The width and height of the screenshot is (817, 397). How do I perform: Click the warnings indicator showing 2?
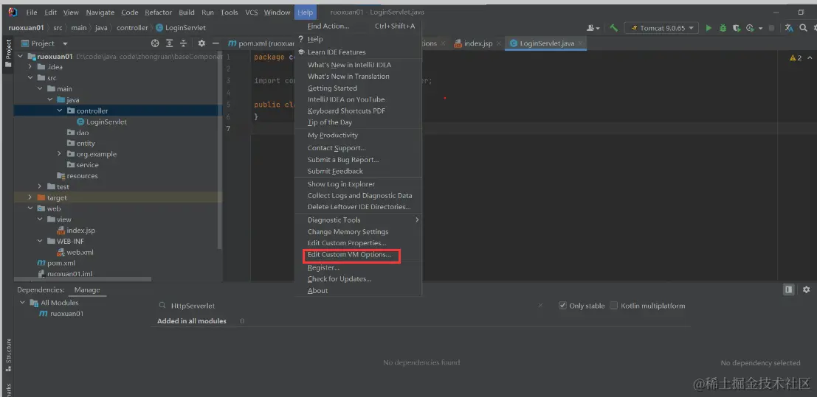click(796, 57)
